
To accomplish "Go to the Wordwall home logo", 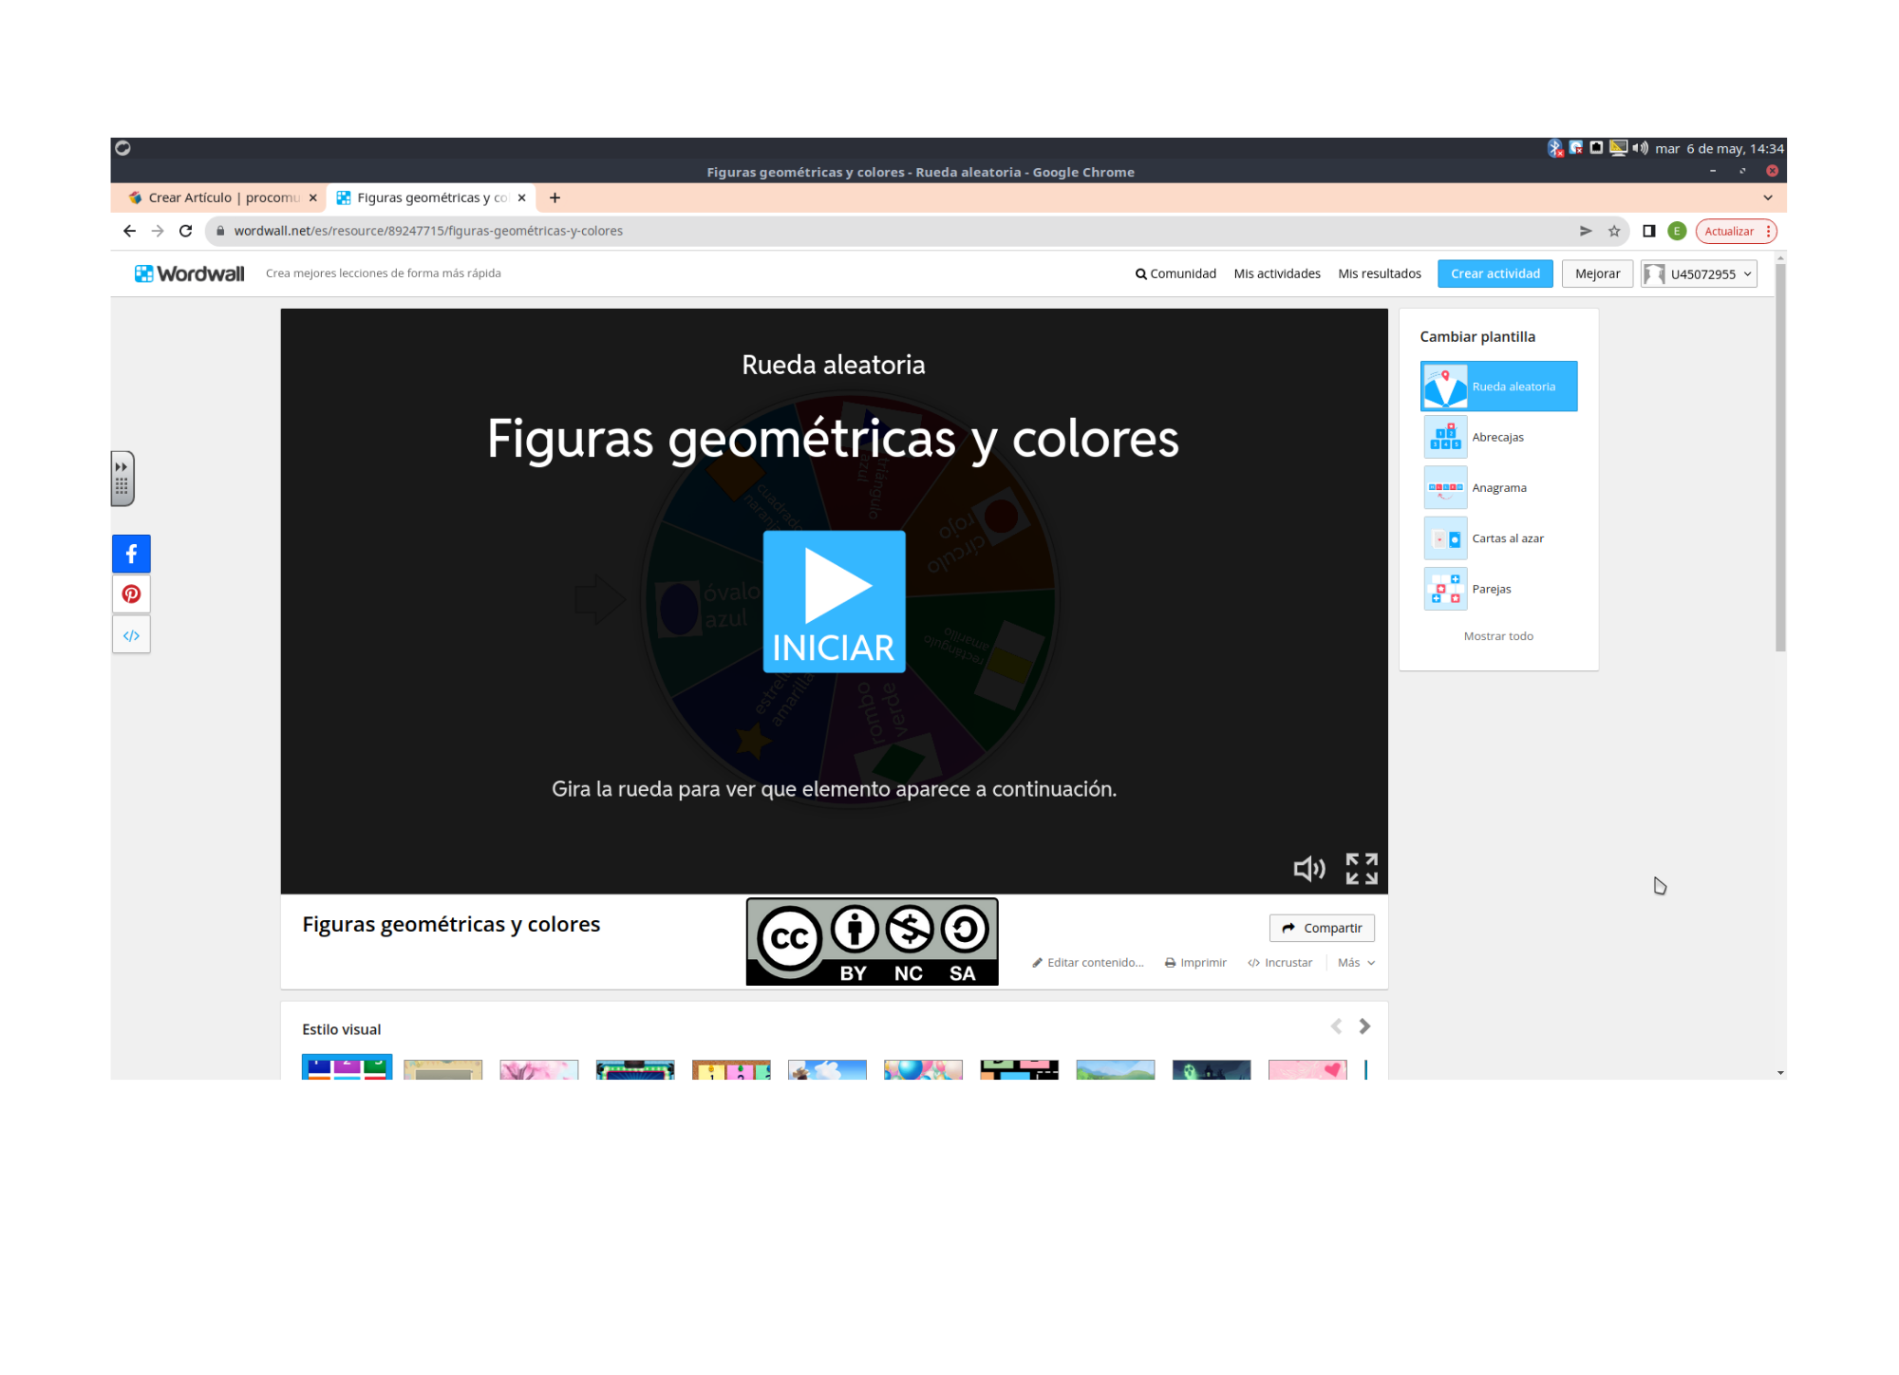I will 190,273.
